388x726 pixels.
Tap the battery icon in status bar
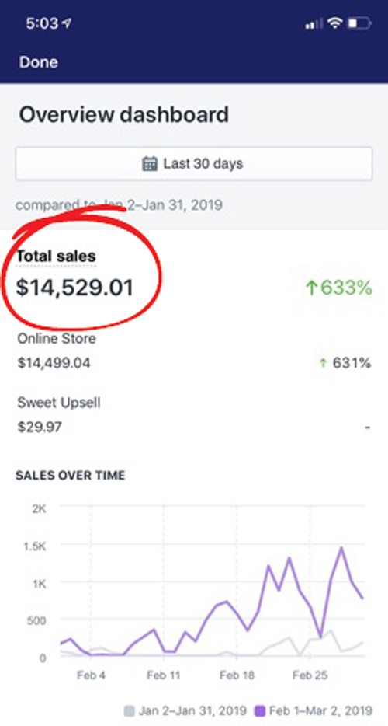coord(359,23)
